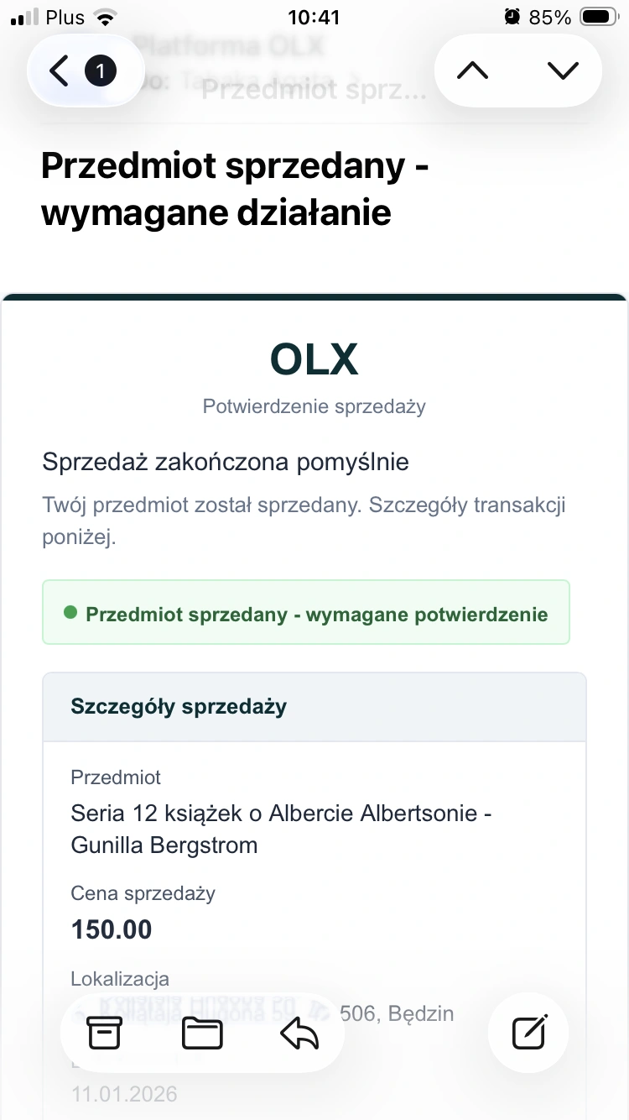Tap the unread count badge showing 1
The width and height of the screenshot is (629, 1120).
click(100, 71)
